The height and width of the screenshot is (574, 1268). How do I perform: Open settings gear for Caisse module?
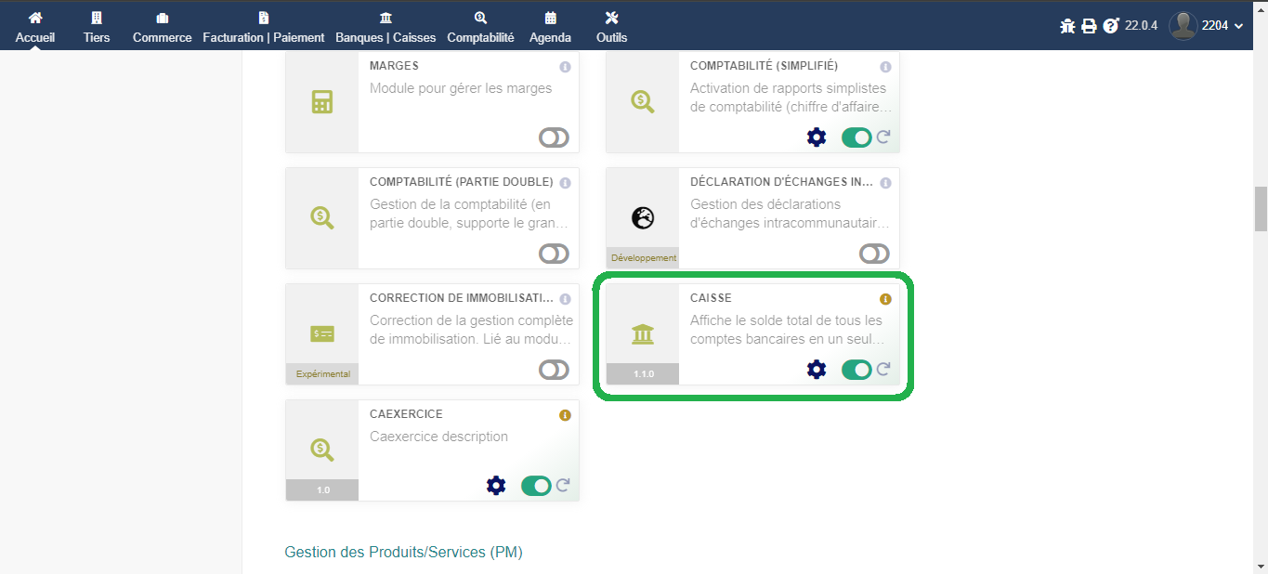pos(817,370)
